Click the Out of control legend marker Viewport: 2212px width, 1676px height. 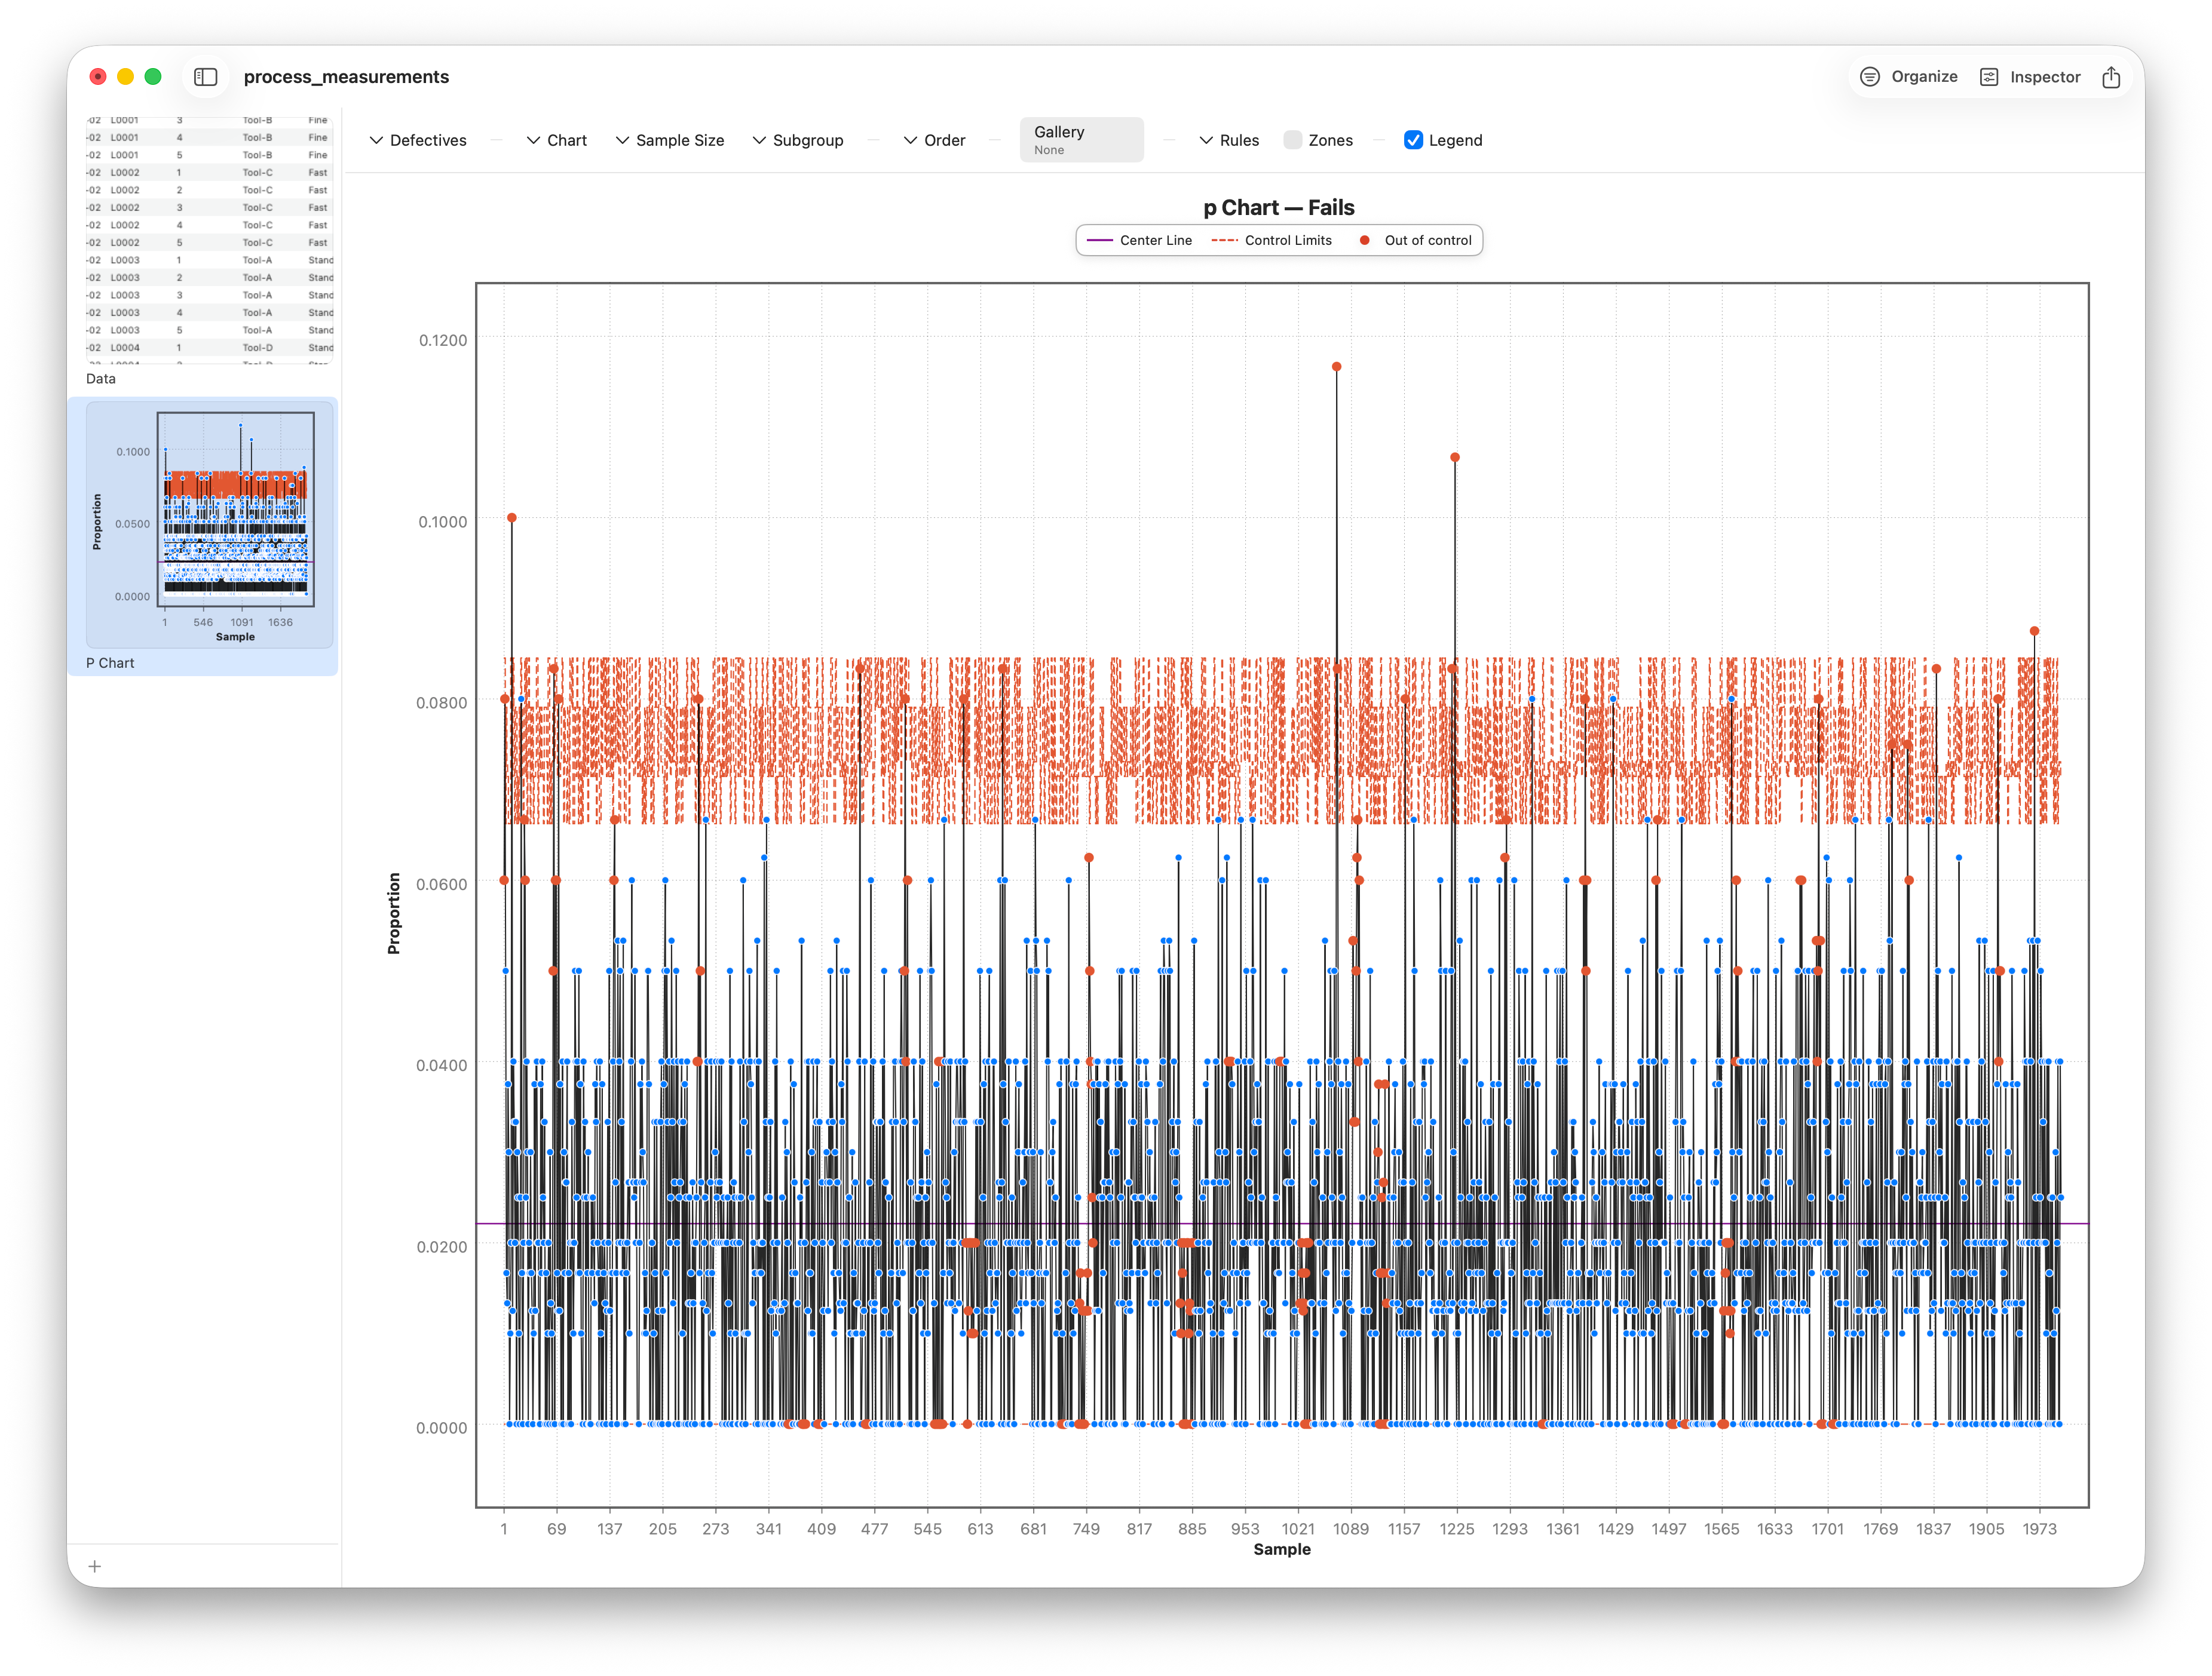[1364, 240]
